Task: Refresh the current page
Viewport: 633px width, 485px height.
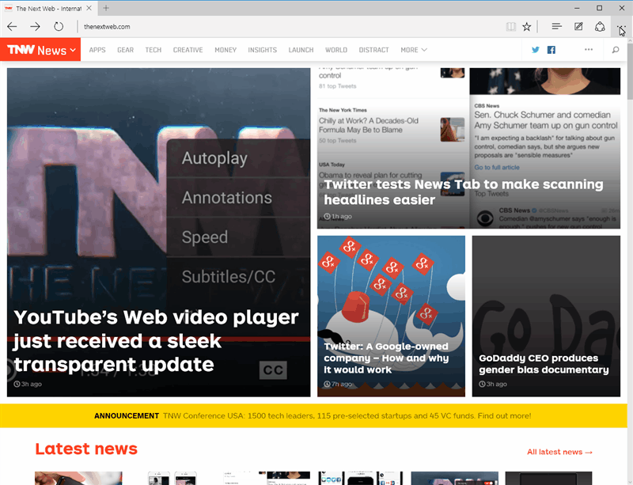Action: pos(59,27)
